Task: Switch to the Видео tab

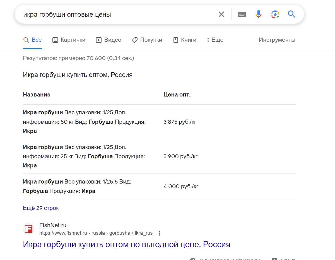Action: tap(109, 40)
